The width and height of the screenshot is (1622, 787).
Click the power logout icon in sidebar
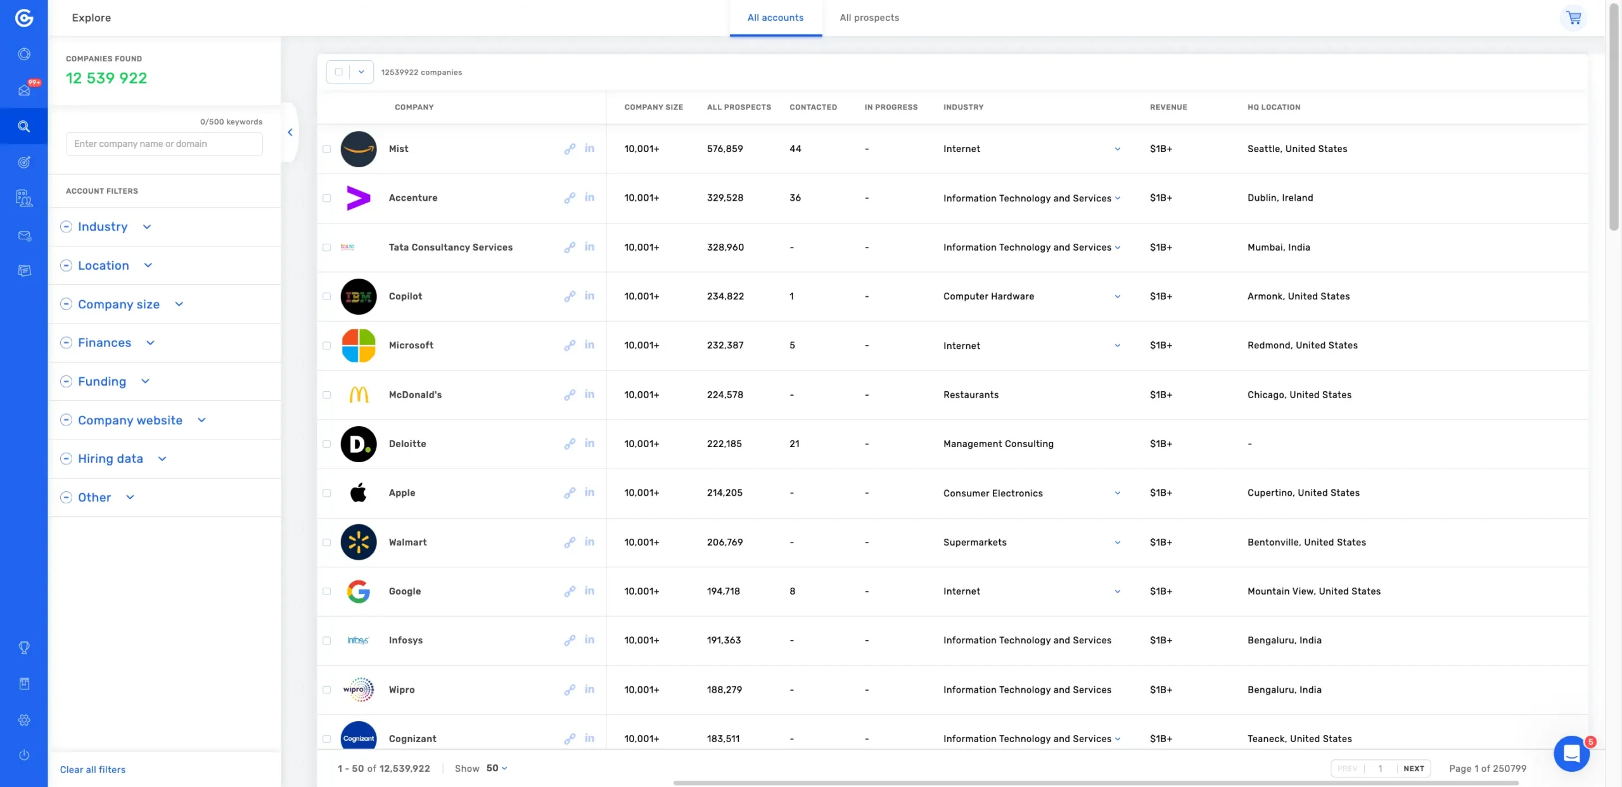pos(24,755)
